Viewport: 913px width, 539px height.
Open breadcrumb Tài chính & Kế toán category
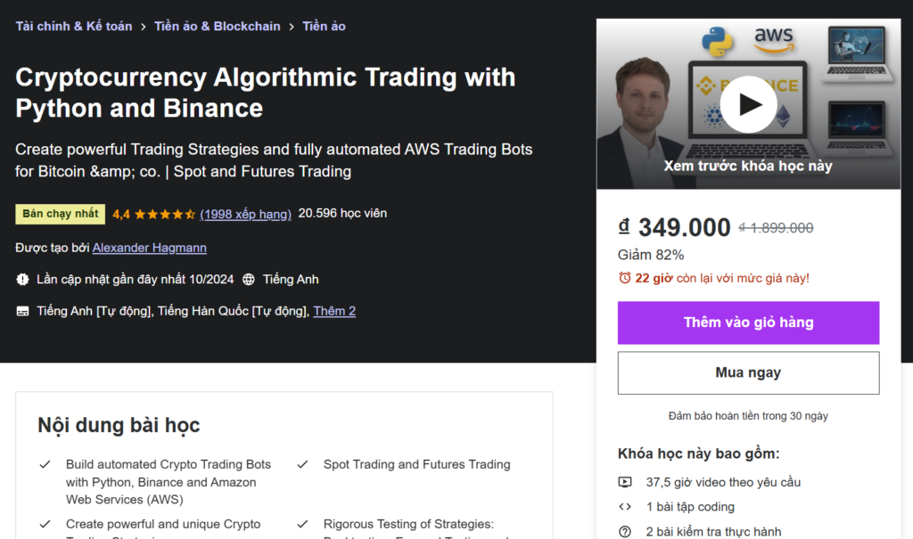click(x=73, y=26)
